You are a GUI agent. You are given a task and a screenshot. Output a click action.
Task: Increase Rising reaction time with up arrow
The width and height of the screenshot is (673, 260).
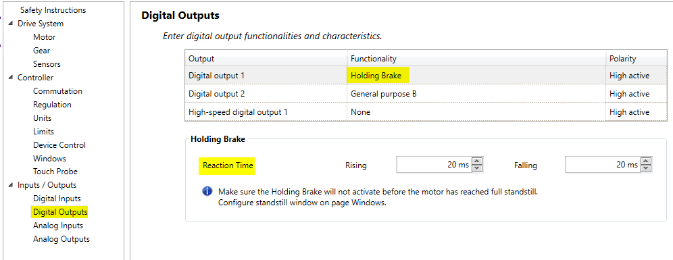pos(477,161)
